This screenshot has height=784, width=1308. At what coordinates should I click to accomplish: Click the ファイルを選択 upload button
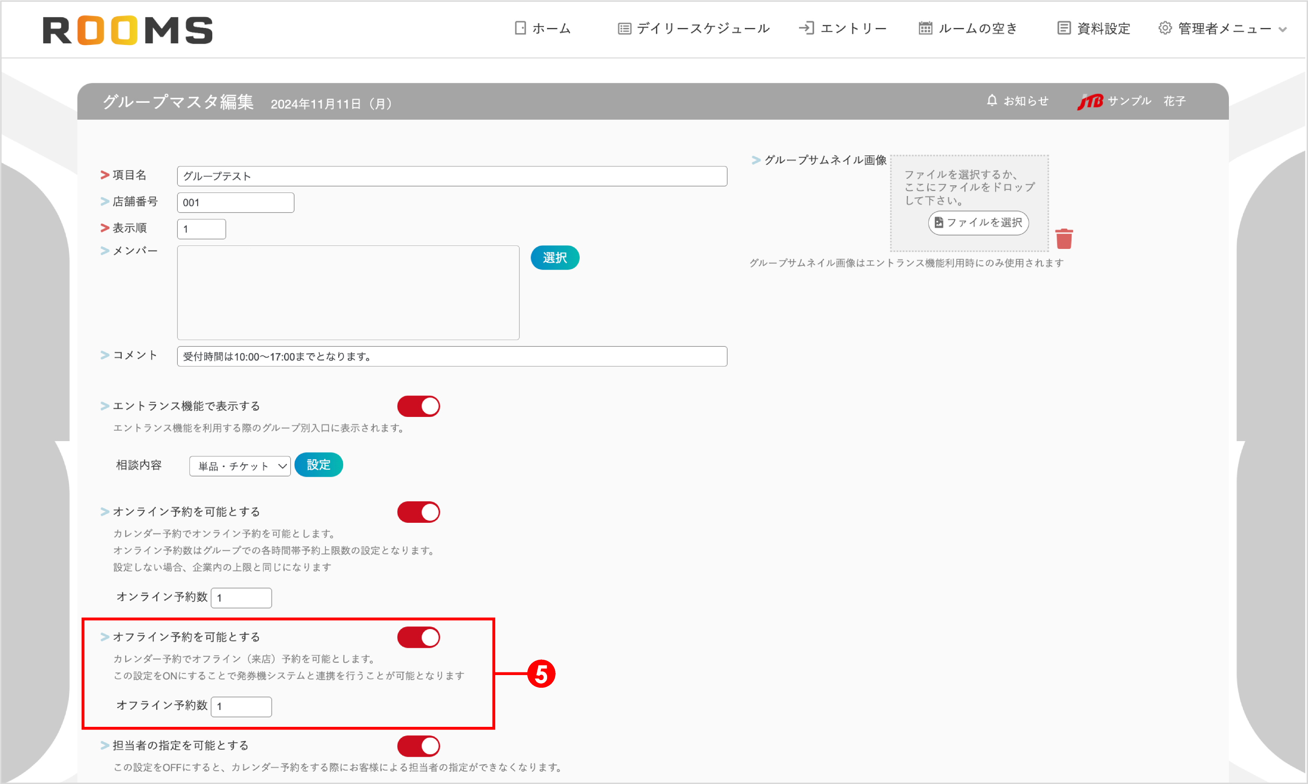[978, 222]
